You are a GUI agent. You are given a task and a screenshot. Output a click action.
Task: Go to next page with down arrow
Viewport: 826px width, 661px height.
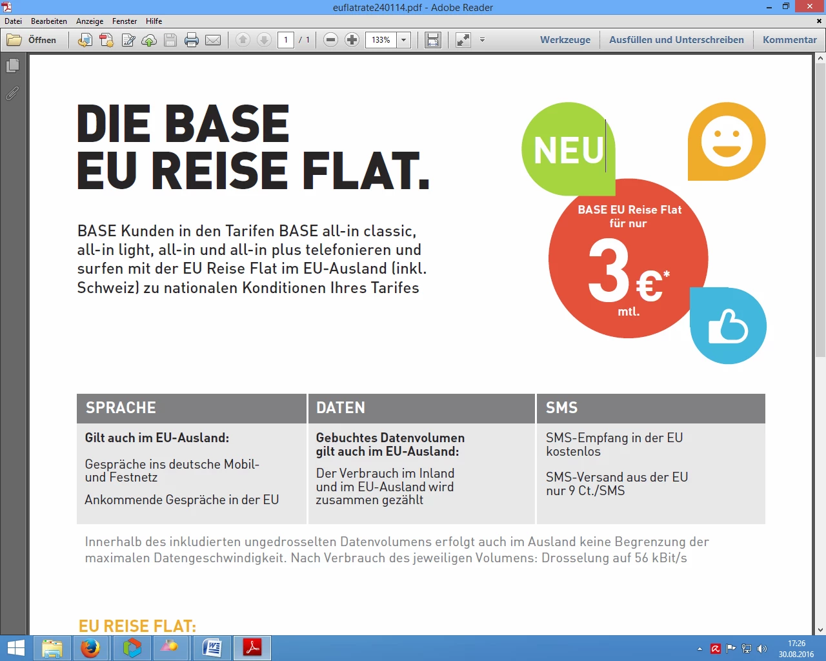(x=264, y=40)
